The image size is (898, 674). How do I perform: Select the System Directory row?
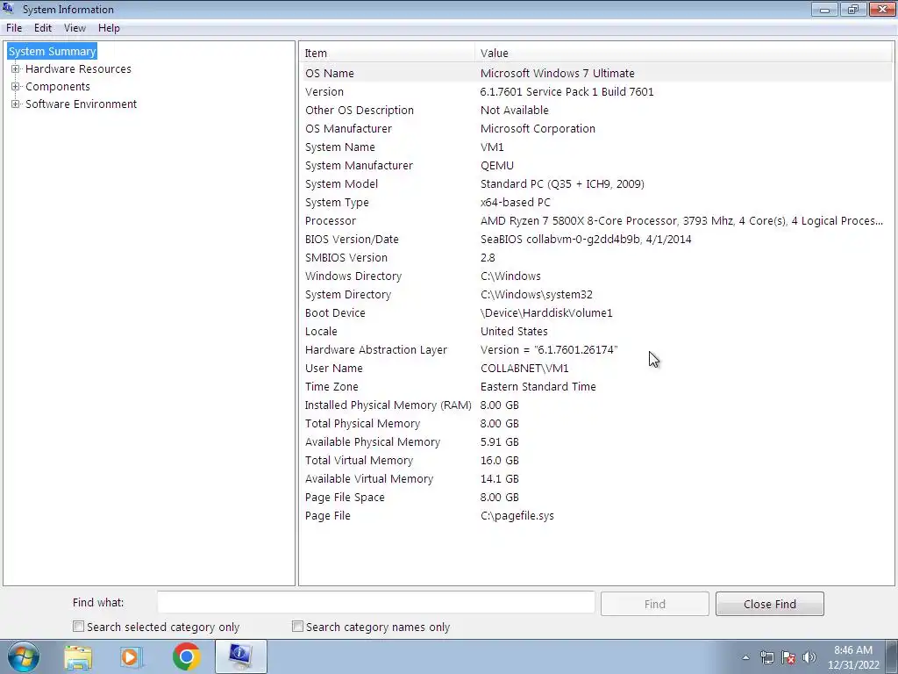(x=596, y=295)
